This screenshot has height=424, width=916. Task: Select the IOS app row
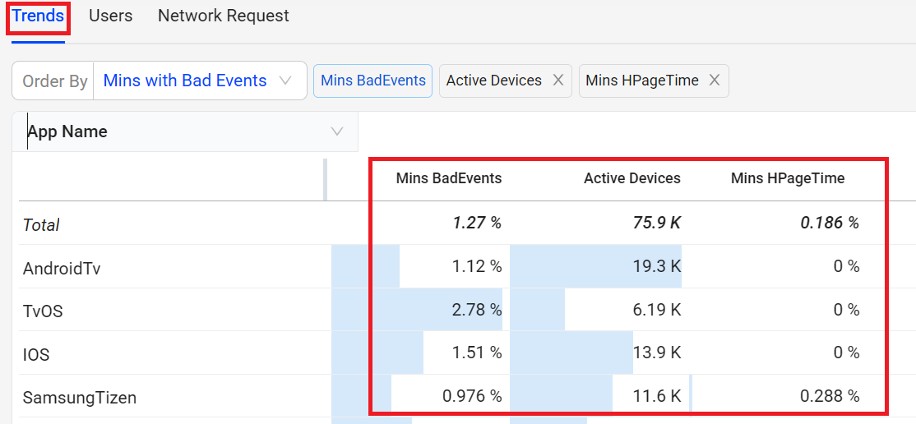(x=36, y=354)
